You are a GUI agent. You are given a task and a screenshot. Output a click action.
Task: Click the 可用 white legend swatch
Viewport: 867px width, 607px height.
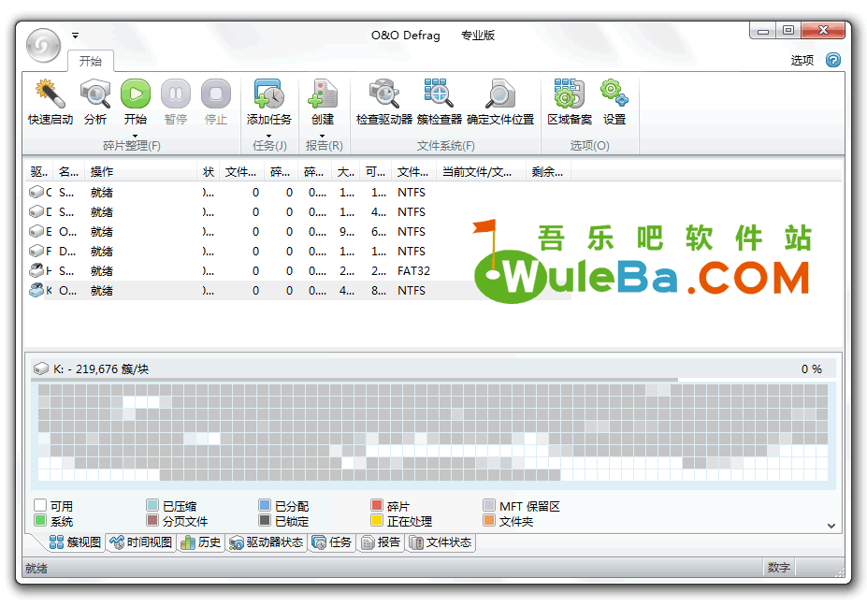click(x=40, y=505)
